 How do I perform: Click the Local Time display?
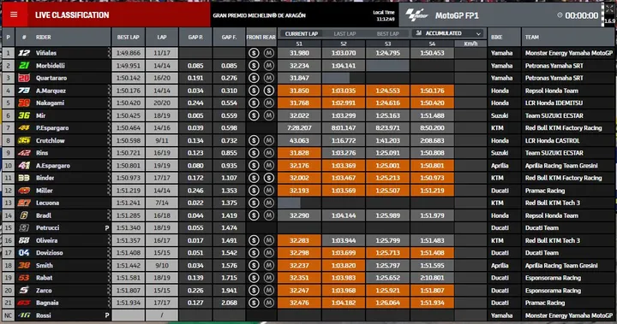[384, 15]
